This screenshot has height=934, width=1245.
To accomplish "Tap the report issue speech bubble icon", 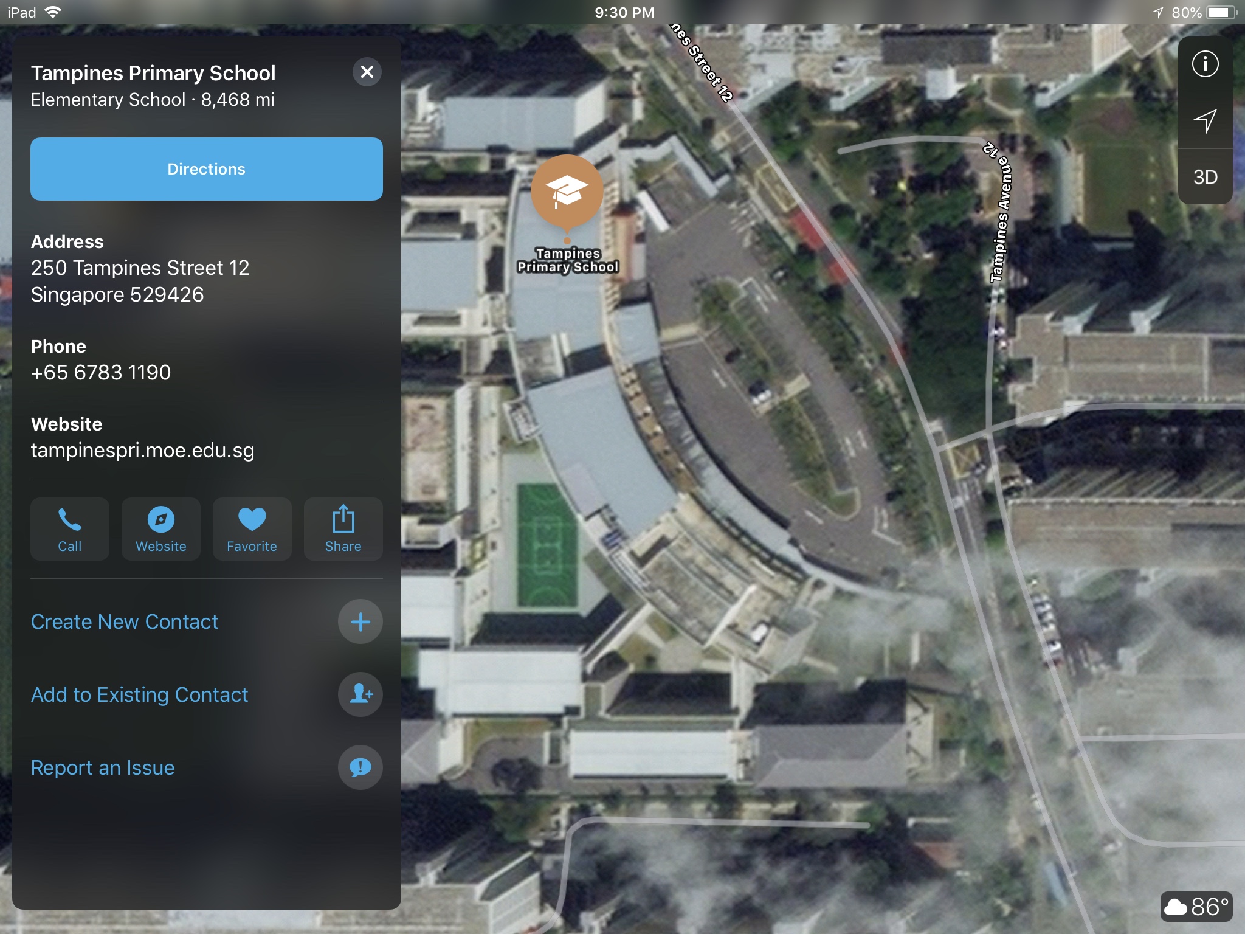I will pyautogui.click(x=360, y=767).
